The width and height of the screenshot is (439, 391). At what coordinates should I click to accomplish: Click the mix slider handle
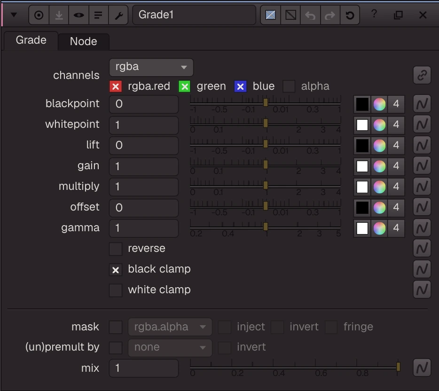pos(398,367)
